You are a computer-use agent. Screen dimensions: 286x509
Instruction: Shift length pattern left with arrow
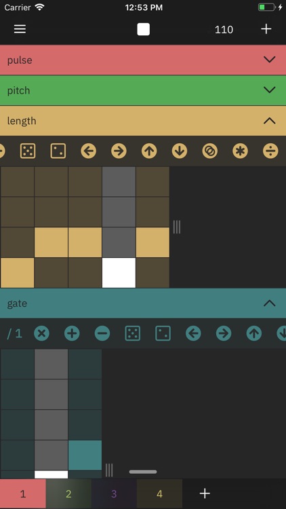click(89, 151)
